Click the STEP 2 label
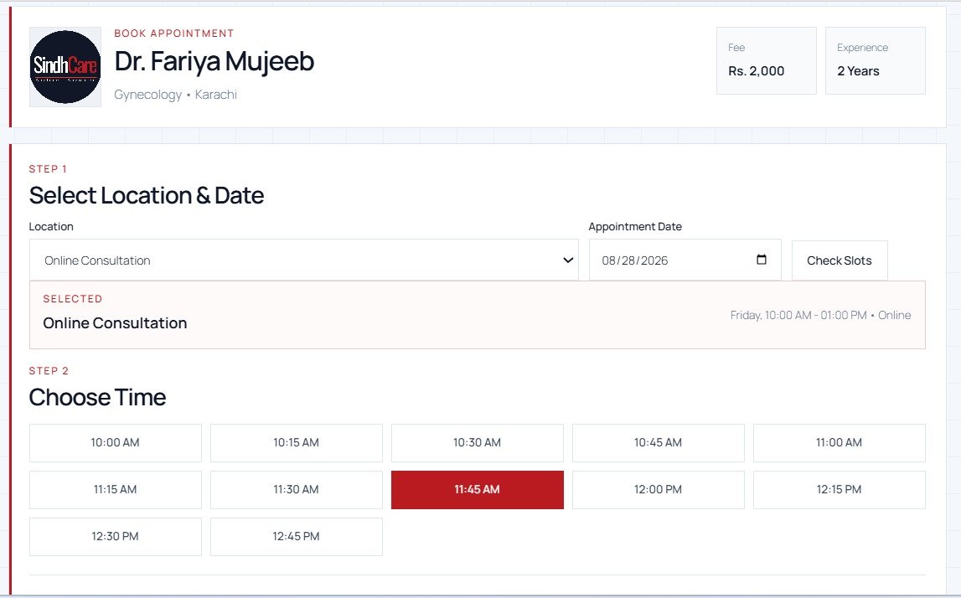The height and width of the screenshot is (598, 961). pos(49,371)
